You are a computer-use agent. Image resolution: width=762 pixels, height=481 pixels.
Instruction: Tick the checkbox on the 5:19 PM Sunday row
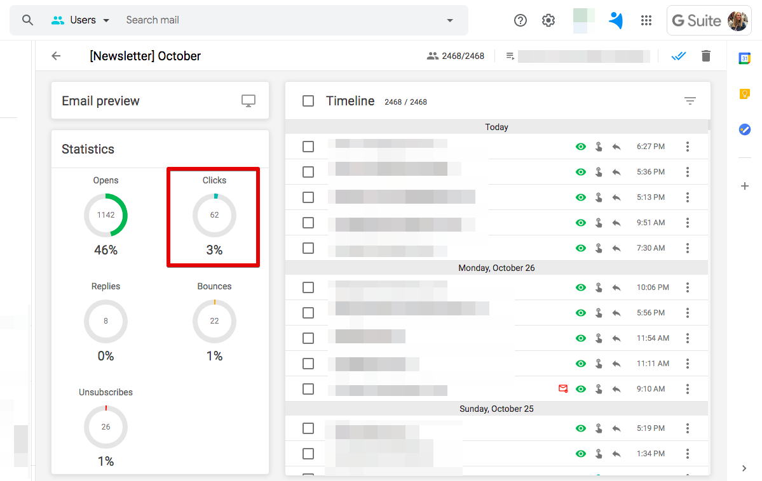pyautogui.click(x=308, y=428)
